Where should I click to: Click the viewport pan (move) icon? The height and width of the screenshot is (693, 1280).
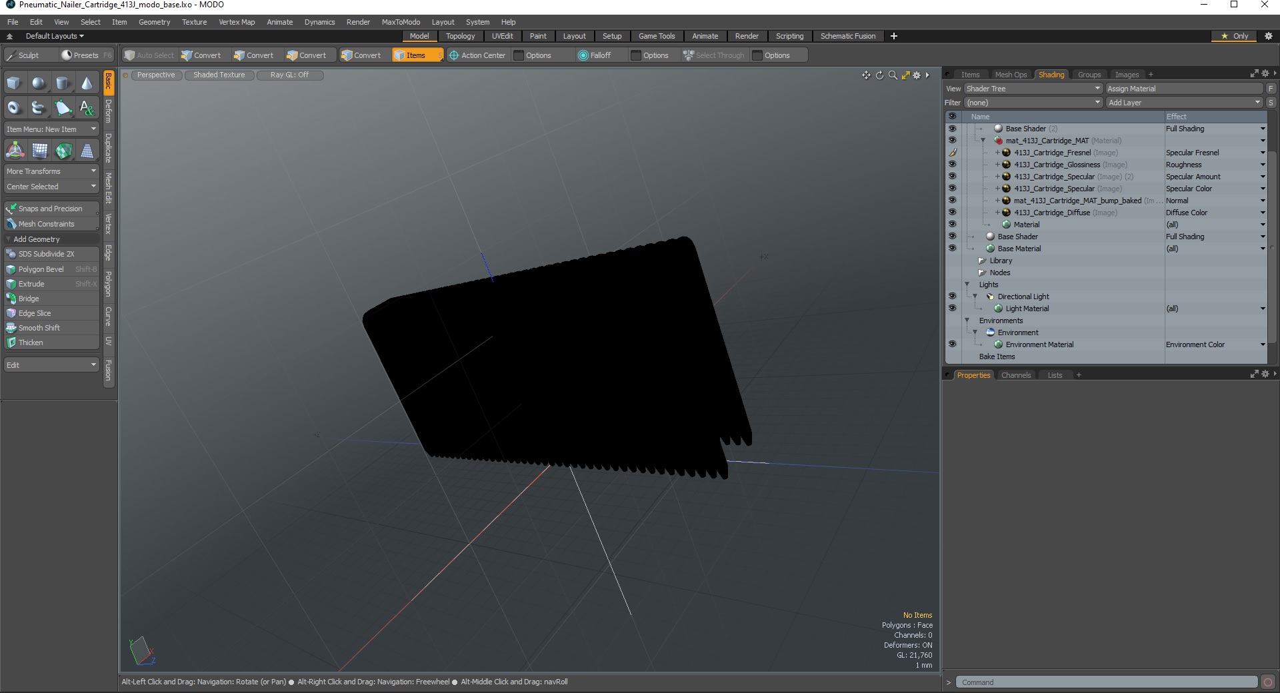[x=866, y=75]
